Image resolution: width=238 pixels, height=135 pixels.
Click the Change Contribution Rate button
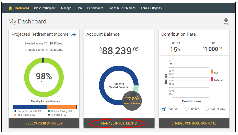[x=194, y=123]
